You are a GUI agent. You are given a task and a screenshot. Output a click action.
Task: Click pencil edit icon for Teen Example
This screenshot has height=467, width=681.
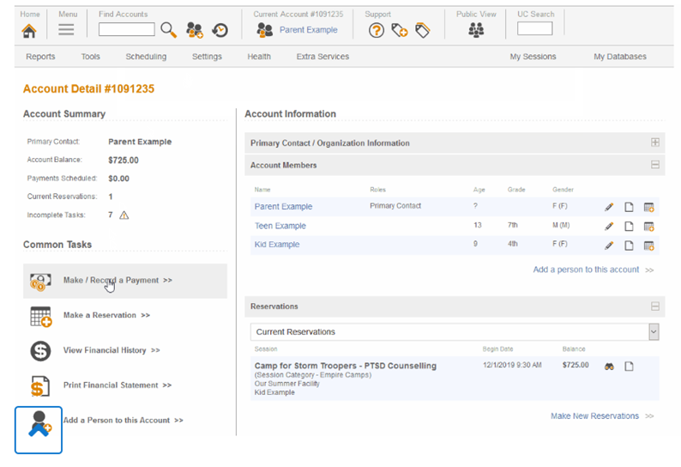tap(609, 227)
